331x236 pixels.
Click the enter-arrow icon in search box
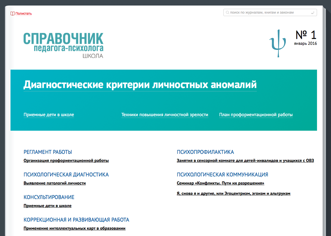pyautogui.click(x=313, y=13)
